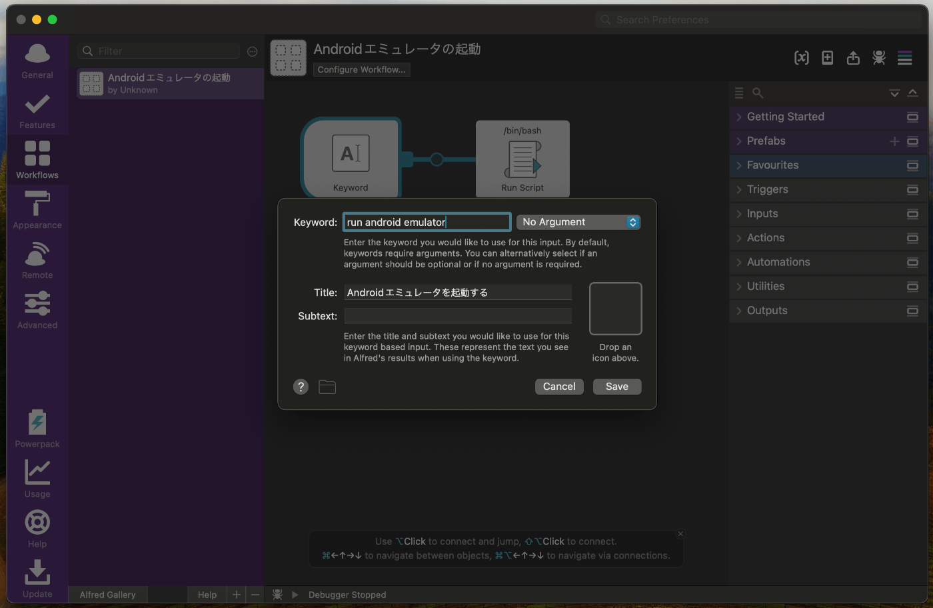The width and height of the screenshot is (933, 608).
Task: Toggle the debugger bug icon in the toolbar
Action: [879, 58]
